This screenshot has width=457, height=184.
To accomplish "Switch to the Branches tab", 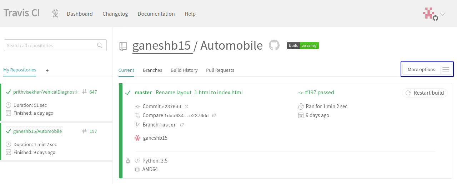I will pos(152,70).
